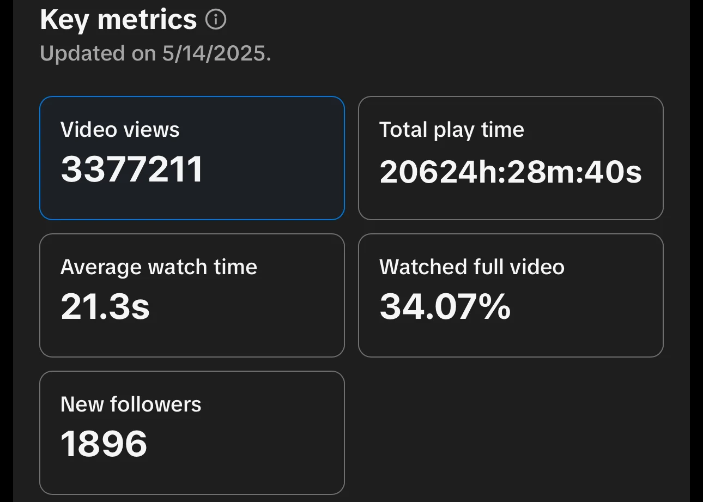Click the 3377211 views count

point(132,169)
